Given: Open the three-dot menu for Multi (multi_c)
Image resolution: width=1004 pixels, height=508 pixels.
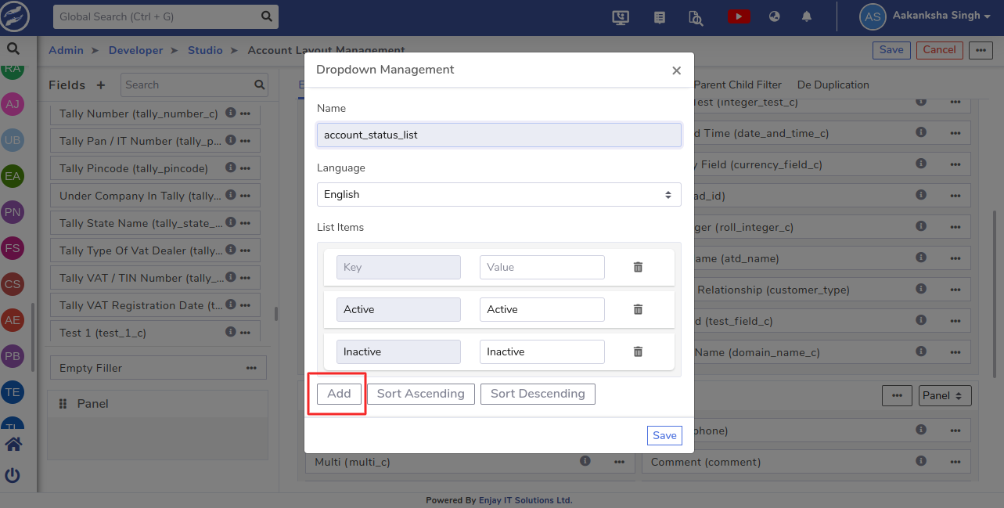Looking at the screenshot, I should [618, 462].
